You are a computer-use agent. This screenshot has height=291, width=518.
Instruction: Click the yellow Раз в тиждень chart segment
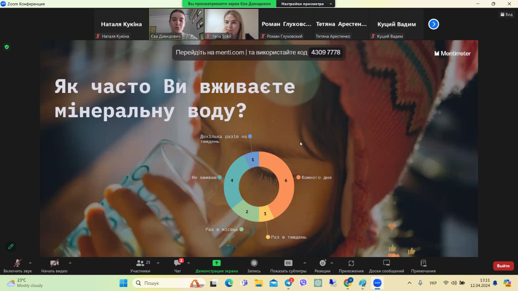coord(265,213)
